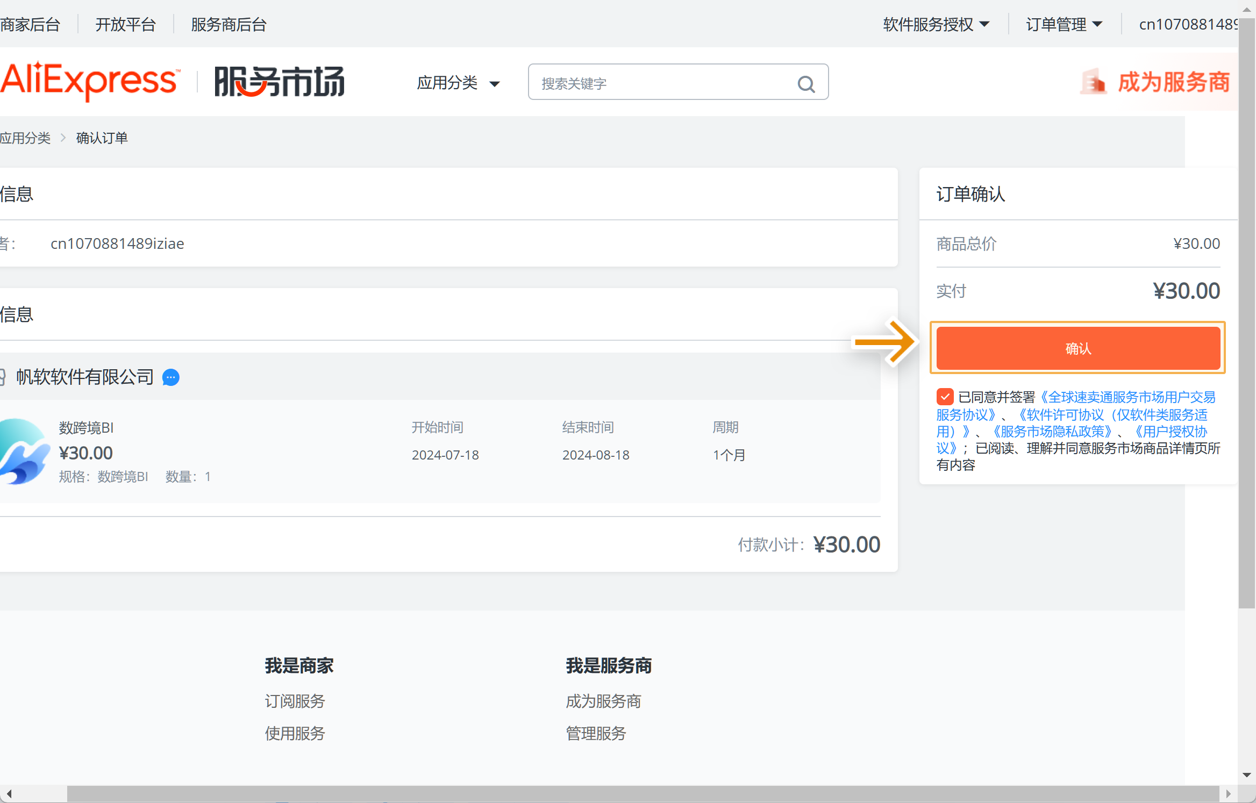Expand the 应用分类 dropdown
The width and height of the screenshot is (1256, 803).
click(458, 83)
